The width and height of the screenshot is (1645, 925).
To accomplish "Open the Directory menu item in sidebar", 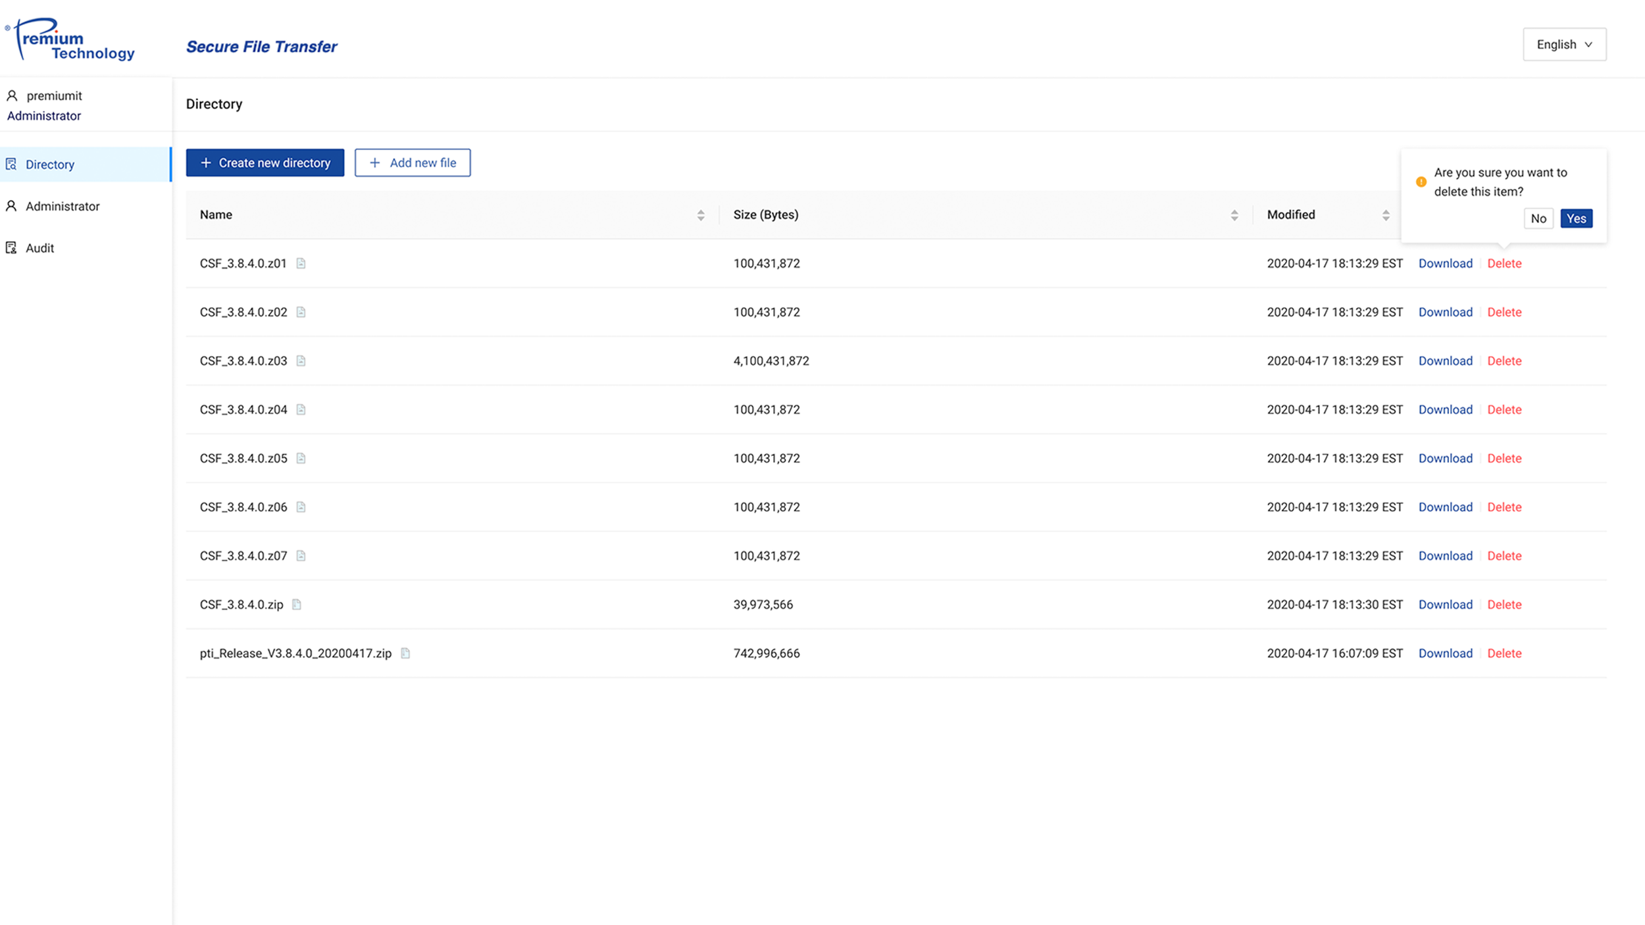I will 86,164.
